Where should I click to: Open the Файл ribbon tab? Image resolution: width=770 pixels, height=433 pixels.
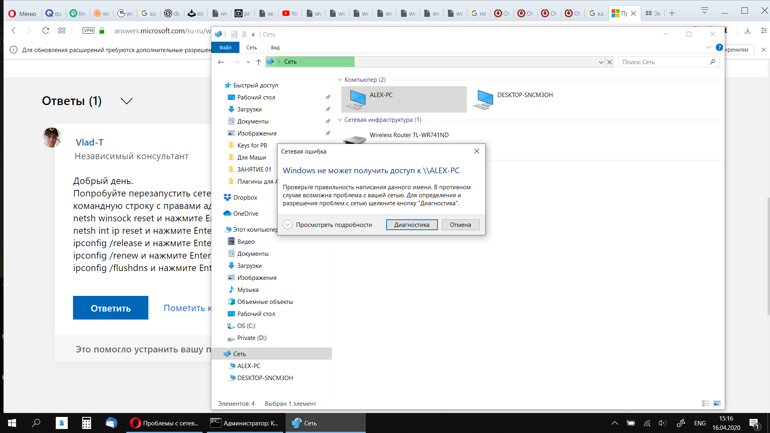[225, 47]
